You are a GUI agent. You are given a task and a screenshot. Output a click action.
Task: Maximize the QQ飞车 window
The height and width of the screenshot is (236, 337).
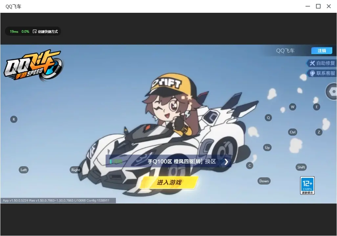click(318, 6)
